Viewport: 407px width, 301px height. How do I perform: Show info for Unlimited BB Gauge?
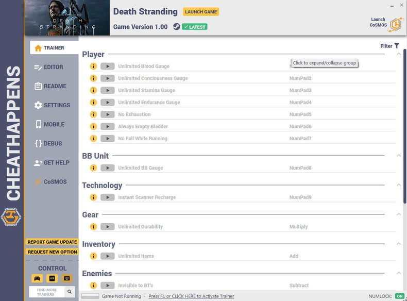tap(93, 168)
